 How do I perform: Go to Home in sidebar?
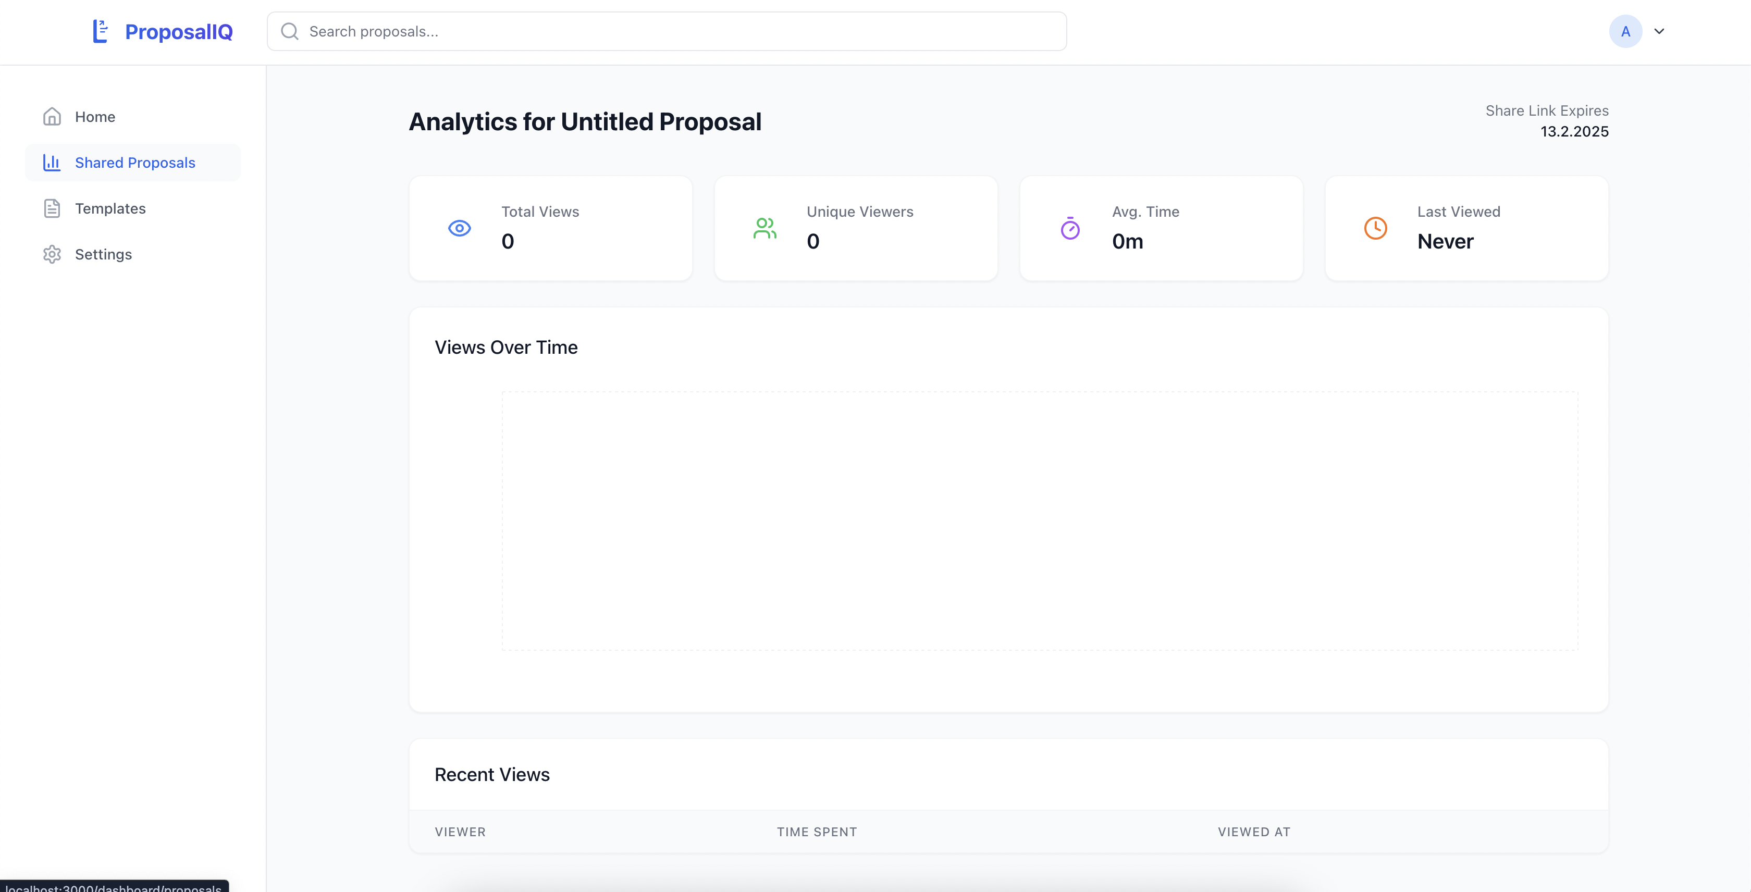(x=95, y=117)
